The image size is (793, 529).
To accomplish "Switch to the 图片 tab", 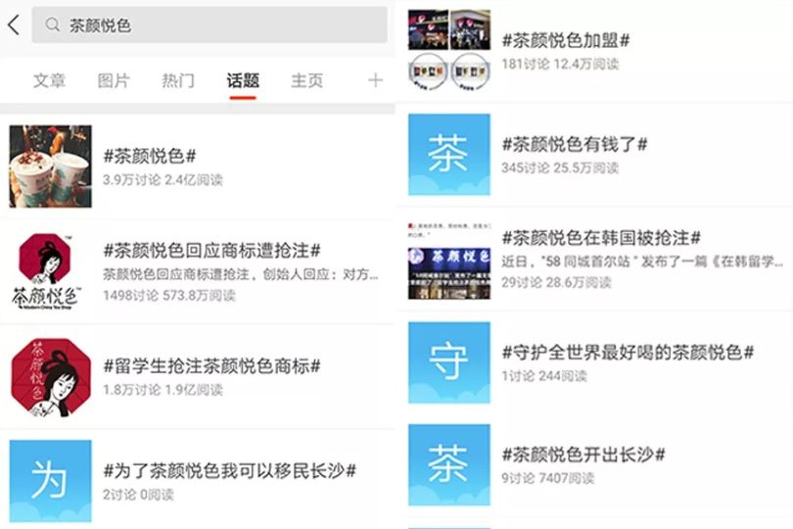I will click(114, 80).
